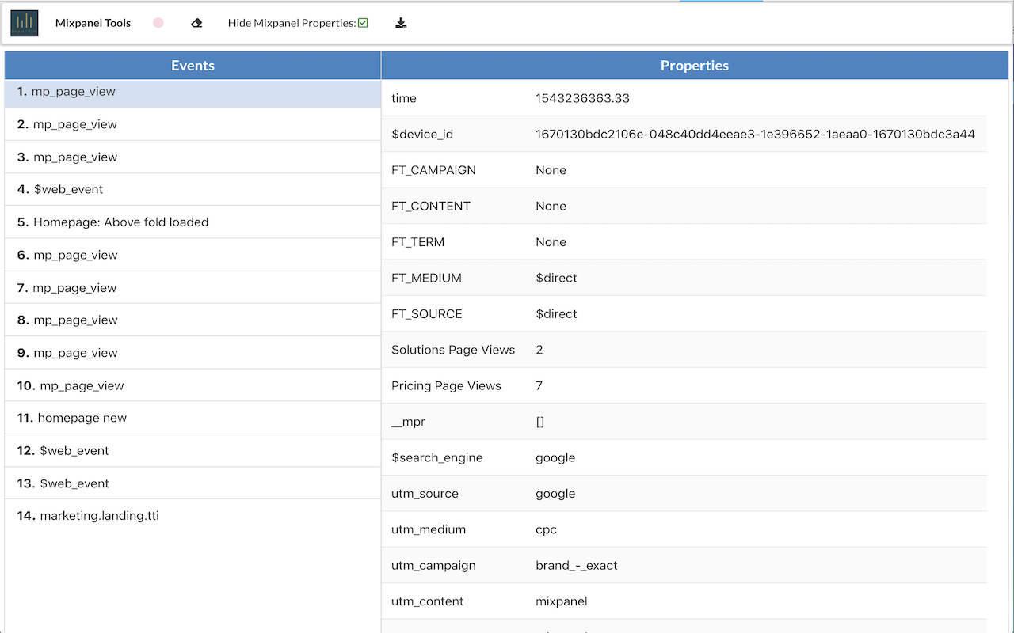Download events with the download icon
Viewport: 1014px width, 633px height.
click(401, 23)
